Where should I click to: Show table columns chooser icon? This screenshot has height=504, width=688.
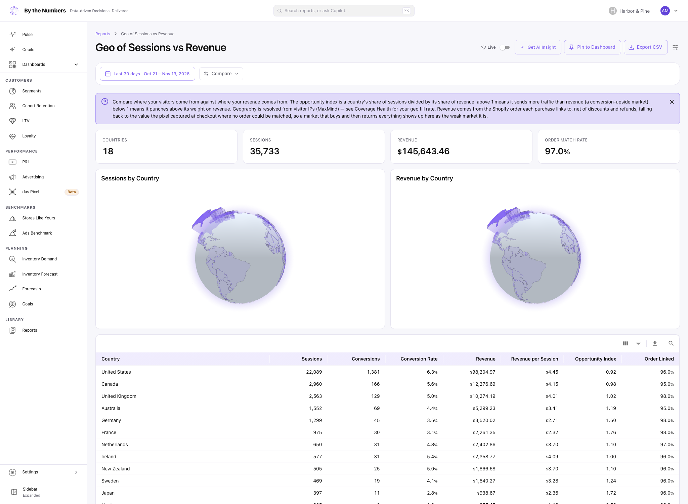click(626, 343)
